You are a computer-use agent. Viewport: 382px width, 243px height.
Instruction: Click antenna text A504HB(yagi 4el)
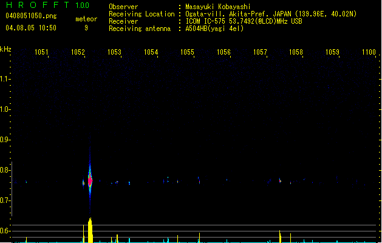click(x=214, y=29)
